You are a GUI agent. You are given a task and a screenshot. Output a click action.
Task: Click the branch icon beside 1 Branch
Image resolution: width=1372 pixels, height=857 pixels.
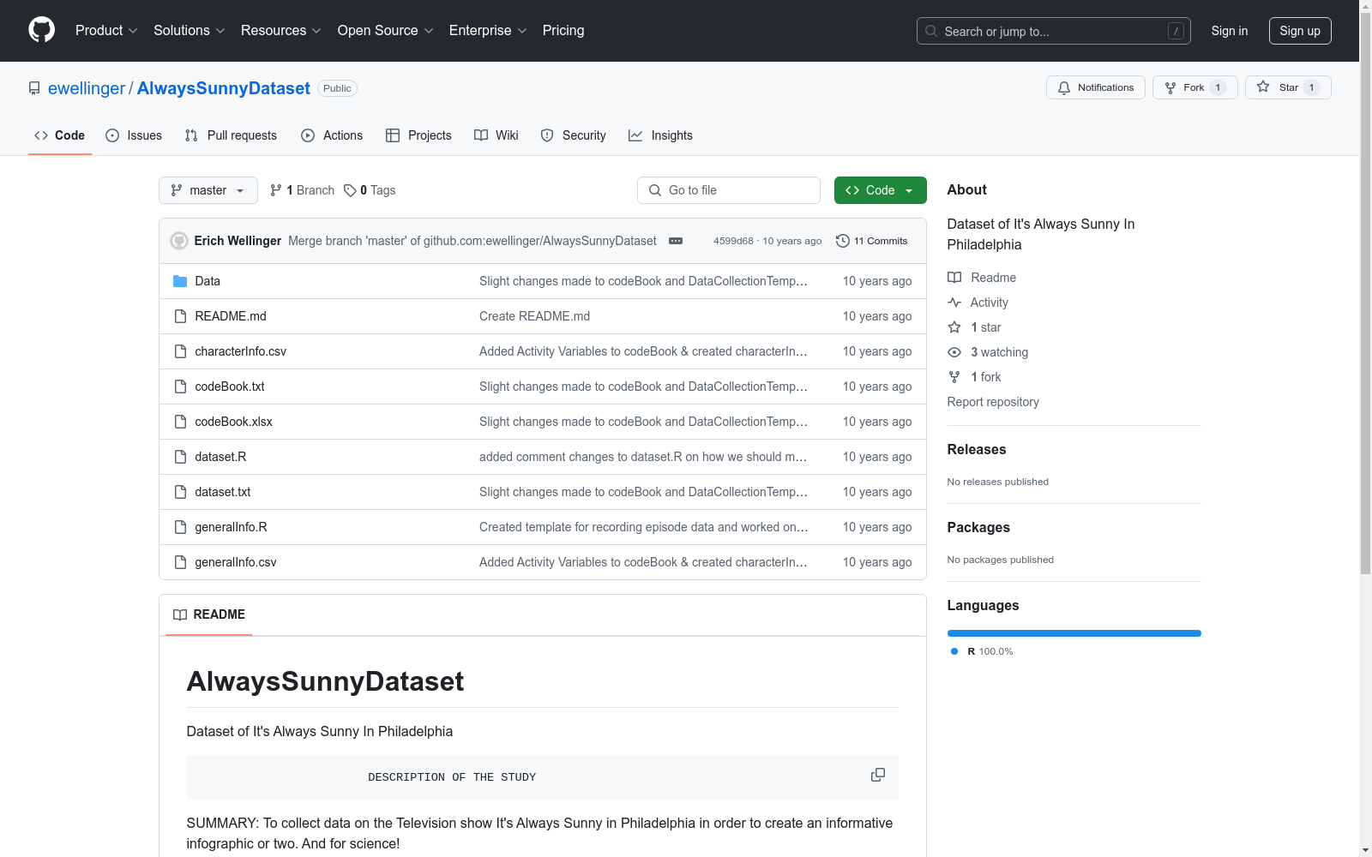point(276,190)
